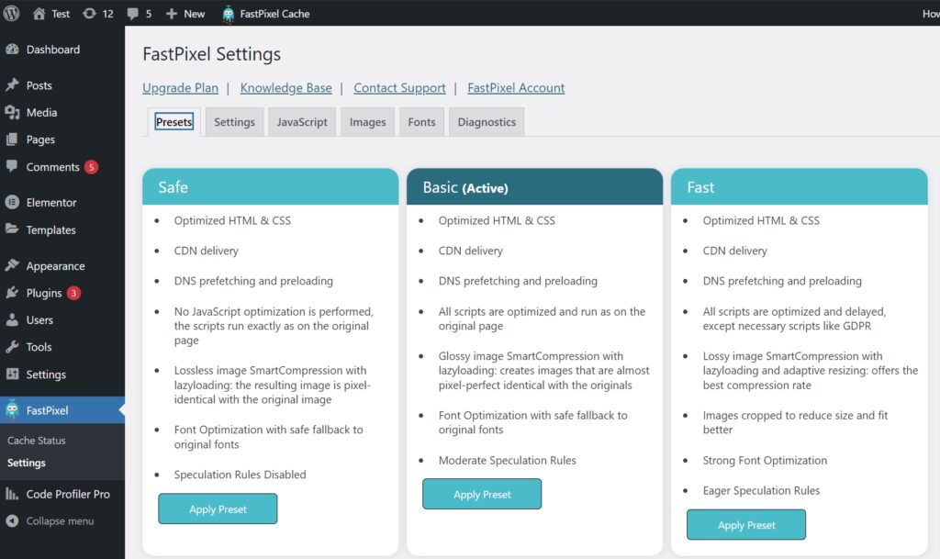Click the plus icon for New
The image size is (940, 559).
click(x=172, y=13)
